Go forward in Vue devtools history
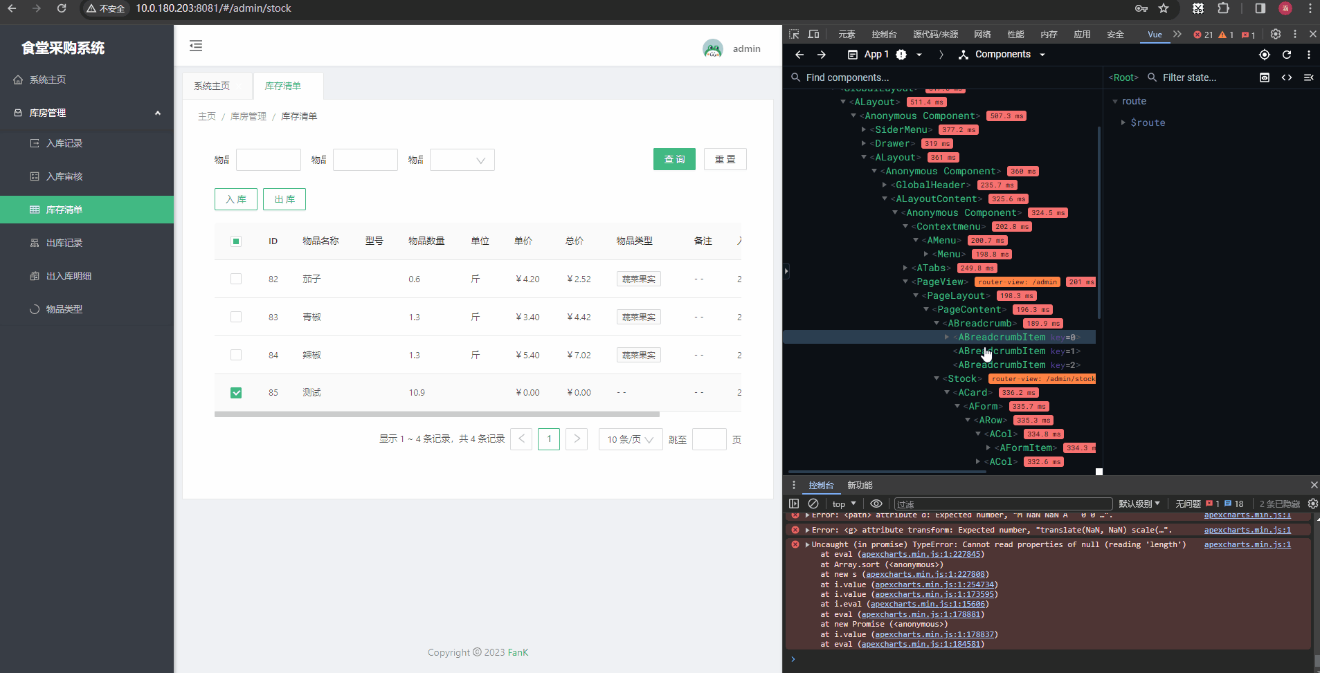The width and height of the screenshot is (1320, 673). [822, 55]
